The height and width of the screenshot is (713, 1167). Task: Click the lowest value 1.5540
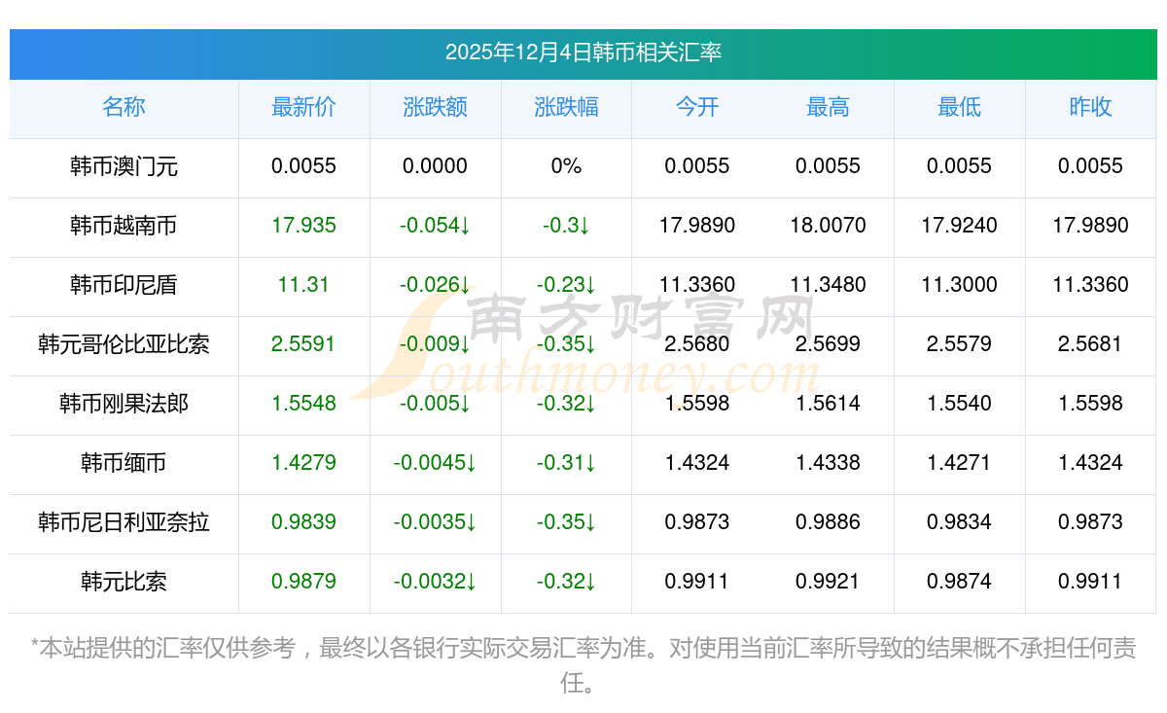tap(959, 404)
